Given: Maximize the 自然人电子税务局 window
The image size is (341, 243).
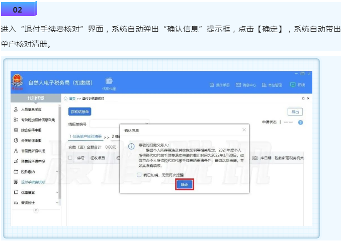Looking at the screenshot, I should click(302, 74).
